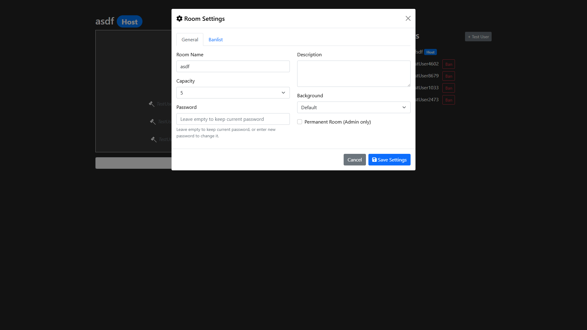Screen dimensions: 587x330
Task: Ban user TestUser8679
Action: pyautogui.click(x=449, y=76)
